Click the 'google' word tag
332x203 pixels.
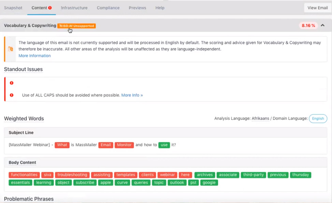(209, 183)
